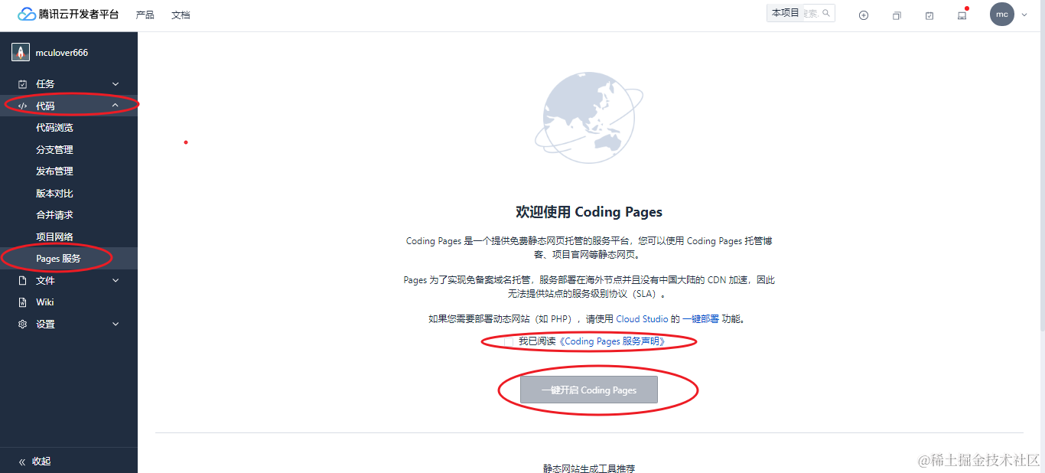Screen dimensions: 1045x473
Task: Open the 本项目 search scope selector
Action: (x=785, y=13)
